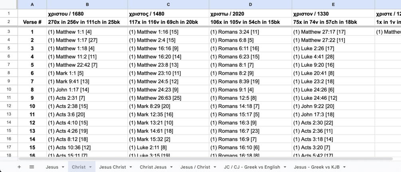Viewport: 401px width, 172px height.
Task: Select the cell containing Matthew 27:17 [17]
Action: 333,32
